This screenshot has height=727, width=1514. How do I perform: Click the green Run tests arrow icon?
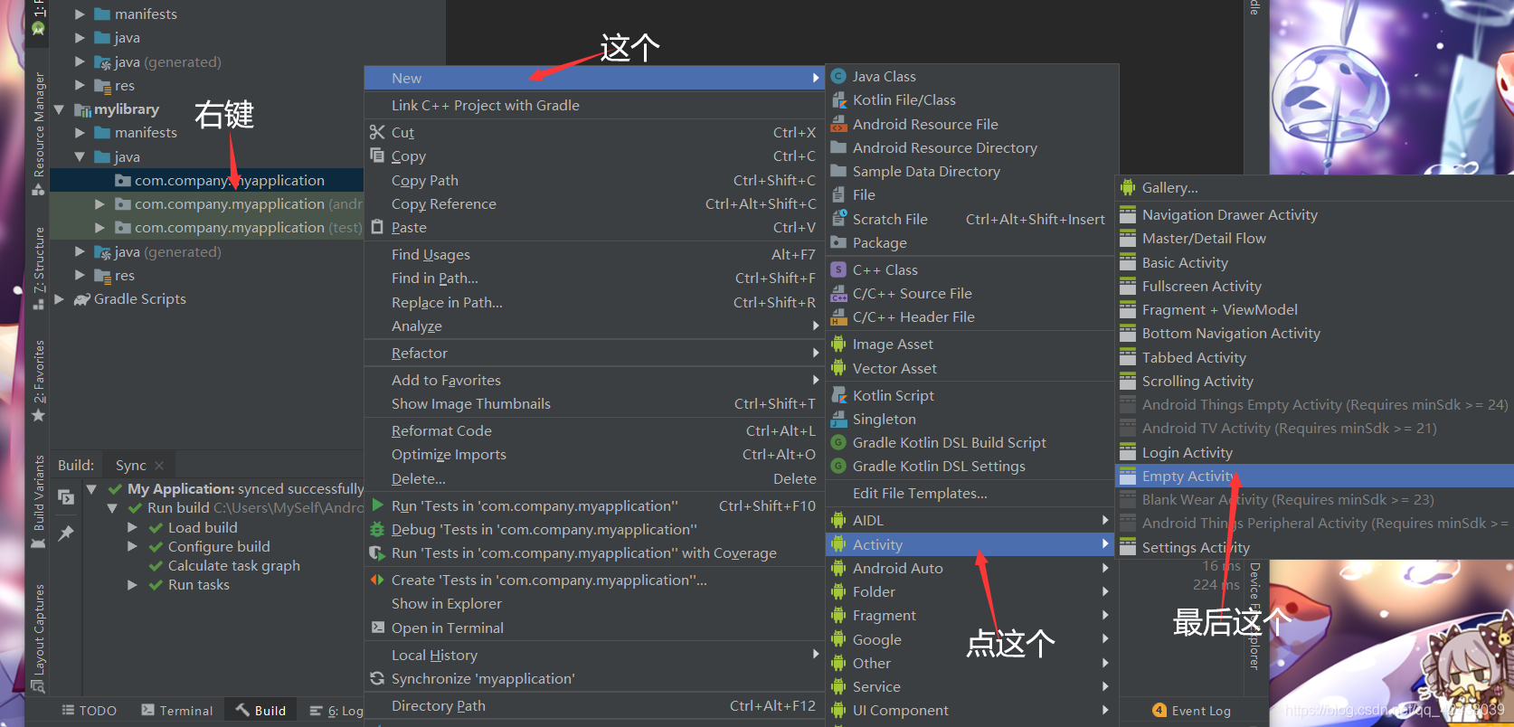(377, 505)
